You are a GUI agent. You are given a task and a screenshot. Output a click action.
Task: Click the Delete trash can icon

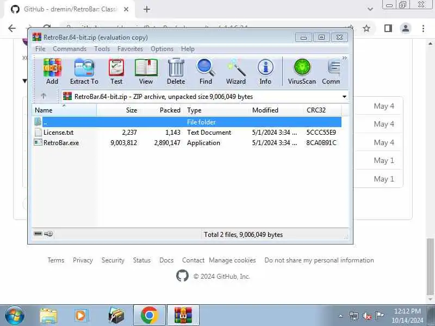(x=176, y=72)
